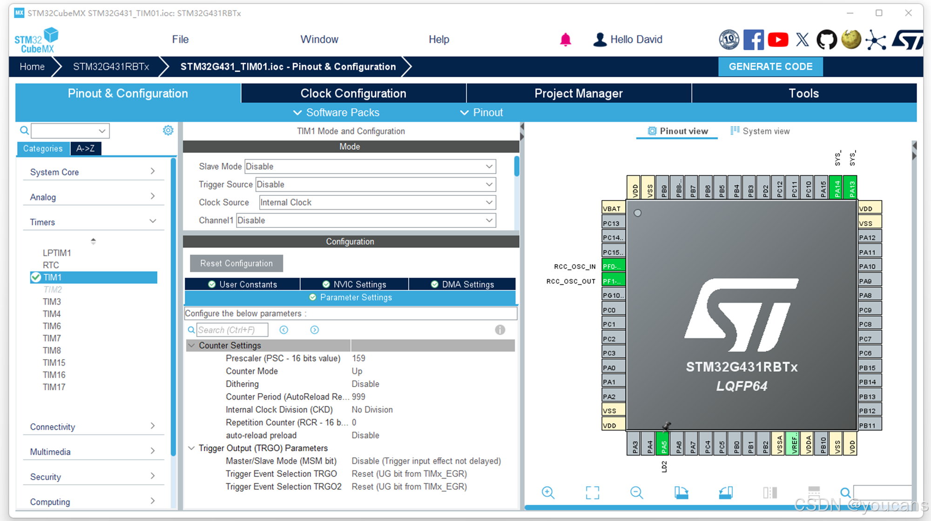Open the Help menu
Image resolution: width=931 pixels, height=521 pixels.
pyautogui.click(x=439, y=40)
